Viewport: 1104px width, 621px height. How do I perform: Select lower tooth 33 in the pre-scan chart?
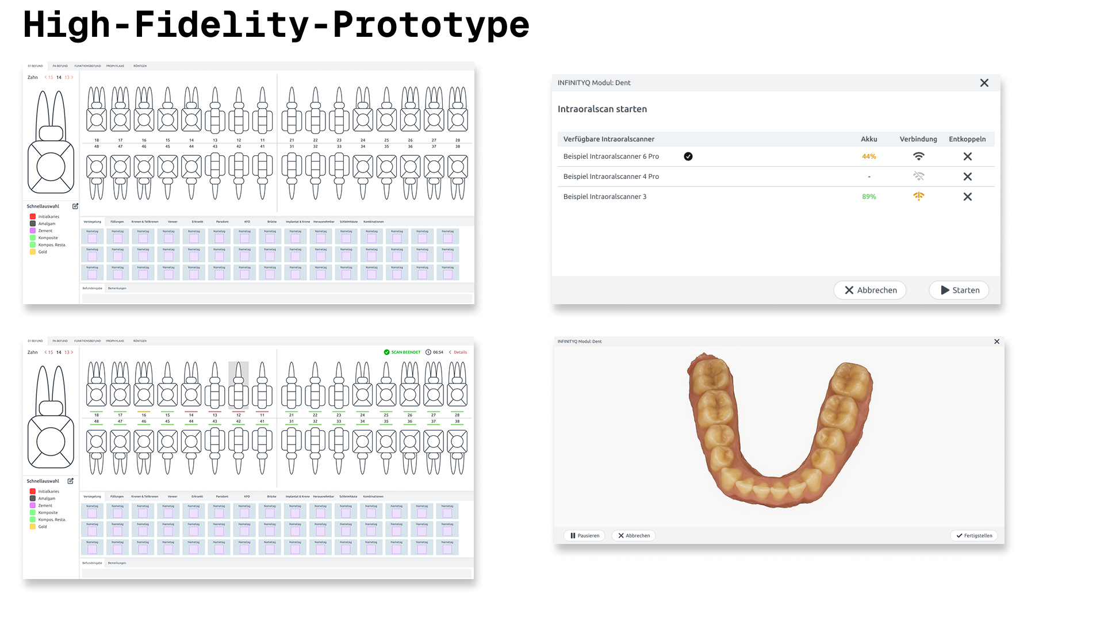pyautogui.click(x=339, y=177)
